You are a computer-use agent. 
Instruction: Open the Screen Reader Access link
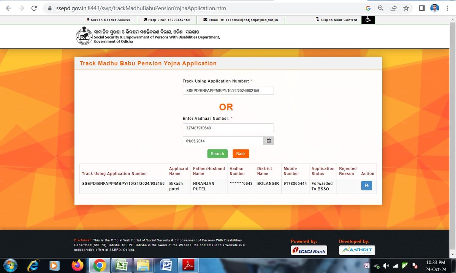pyautogui.click(x=108, y=20)
